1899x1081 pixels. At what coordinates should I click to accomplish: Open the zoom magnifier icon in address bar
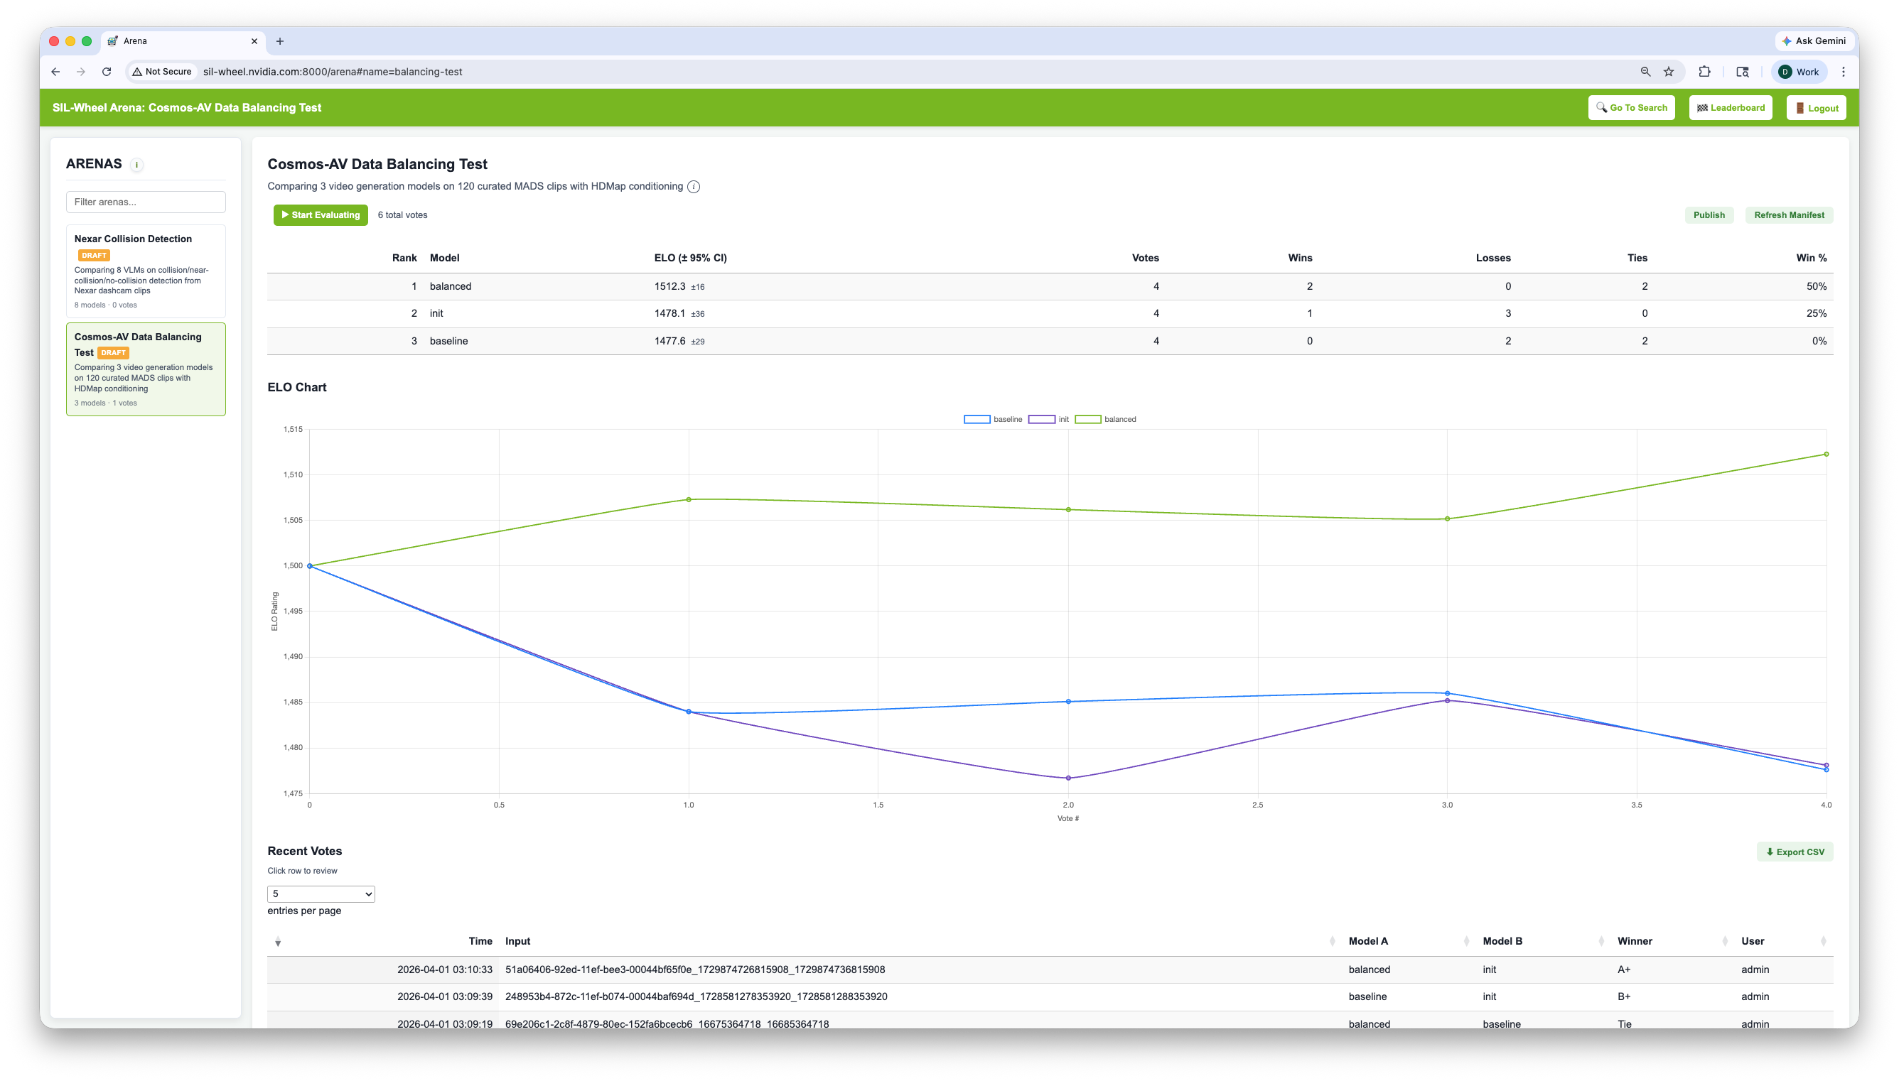(1645, 72)
